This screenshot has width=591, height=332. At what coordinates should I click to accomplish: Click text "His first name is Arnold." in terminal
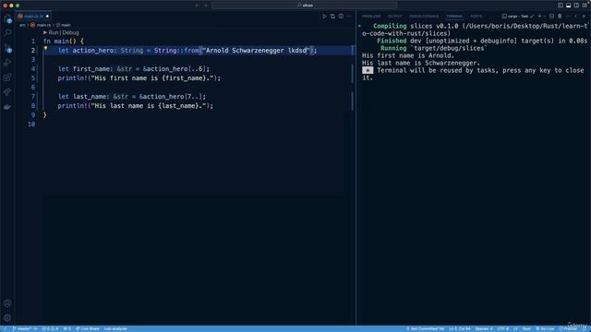coord(408,55)
